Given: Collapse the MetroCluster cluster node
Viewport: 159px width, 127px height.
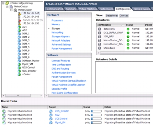Looking at the screenshot, I should pos(11,10).
